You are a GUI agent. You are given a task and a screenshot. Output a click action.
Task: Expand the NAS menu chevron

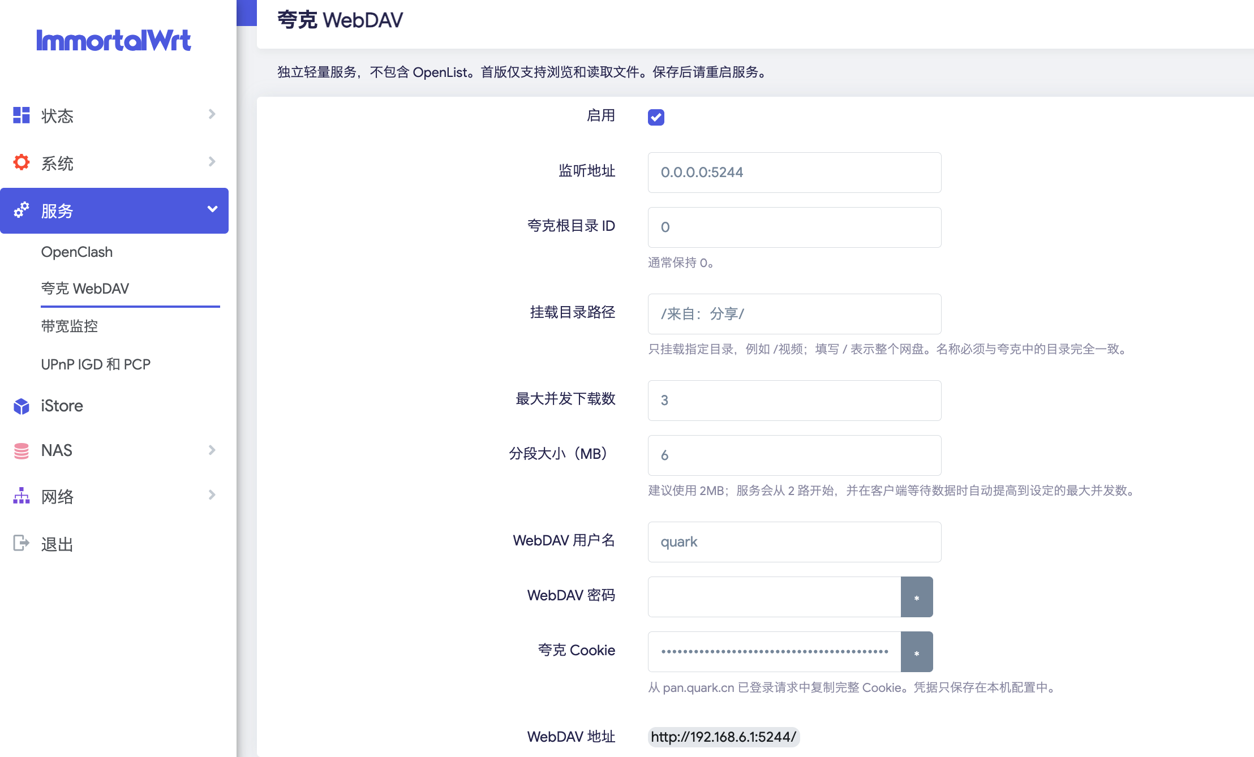(212, 450)
